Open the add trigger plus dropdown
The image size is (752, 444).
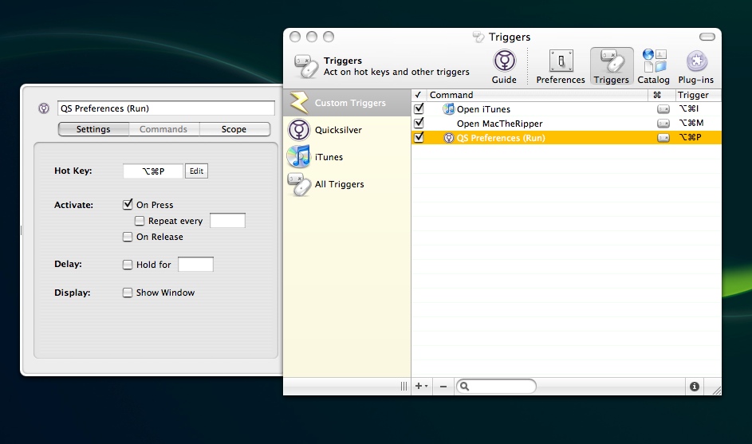(x=421, y=387)
